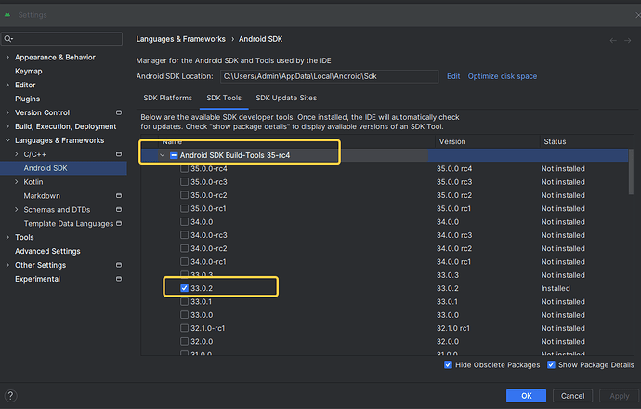641x409 pixels.
Task: Check the 35.0.0-rc4 build tools checkbox
Action: pos(184,168)
